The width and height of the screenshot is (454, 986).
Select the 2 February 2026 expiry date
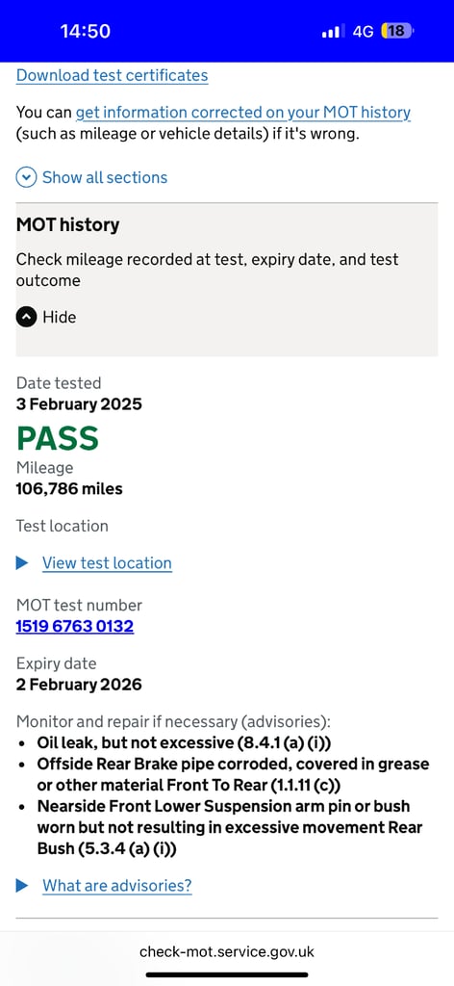79,685
